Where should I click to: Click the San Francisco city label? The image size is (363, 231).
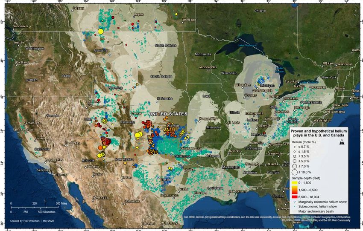[x=23, y=130]
